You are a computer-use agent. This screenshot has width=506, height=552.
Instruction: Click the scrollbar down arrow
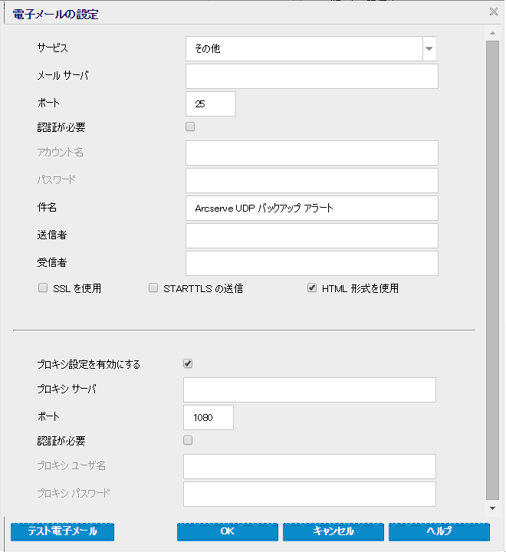[493, 508]
